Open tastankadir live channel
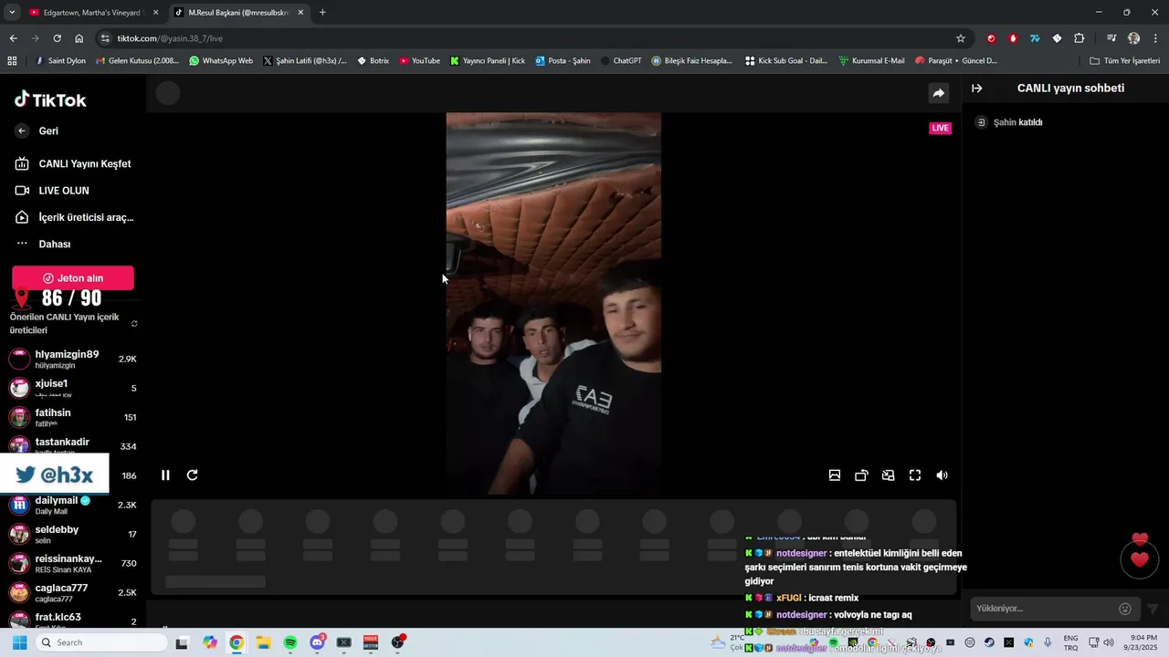1169x657 pixels. point(72,446)
